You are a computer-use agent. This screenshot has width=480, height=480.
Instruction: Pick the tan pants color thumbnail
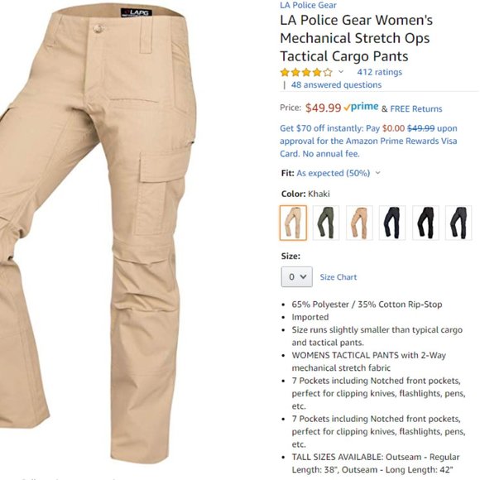point(359,223)
